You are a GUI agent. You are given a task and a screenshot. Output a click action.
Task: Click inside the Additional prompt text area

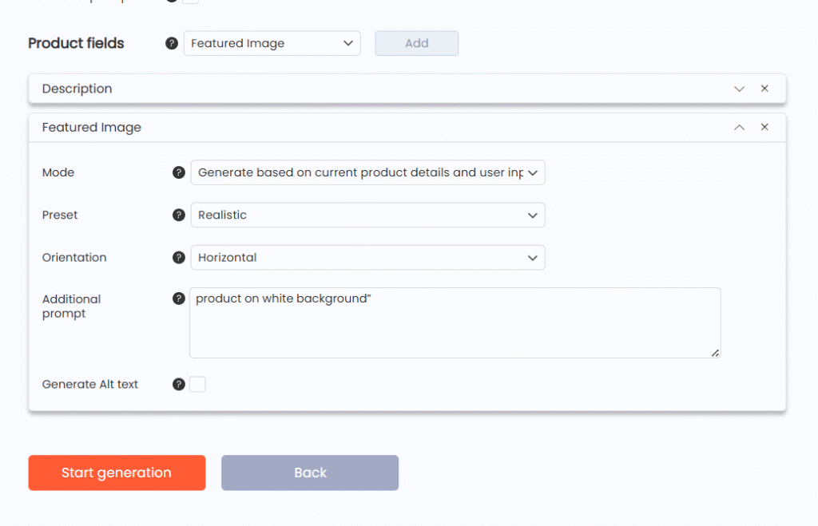pos(455,322)
